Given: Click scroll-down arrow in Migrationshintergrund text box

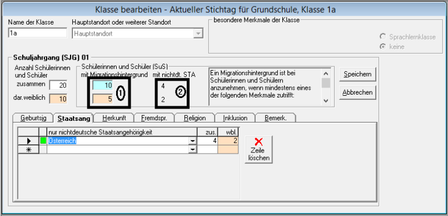Looking at the screenshot, I should click(326, 100).
